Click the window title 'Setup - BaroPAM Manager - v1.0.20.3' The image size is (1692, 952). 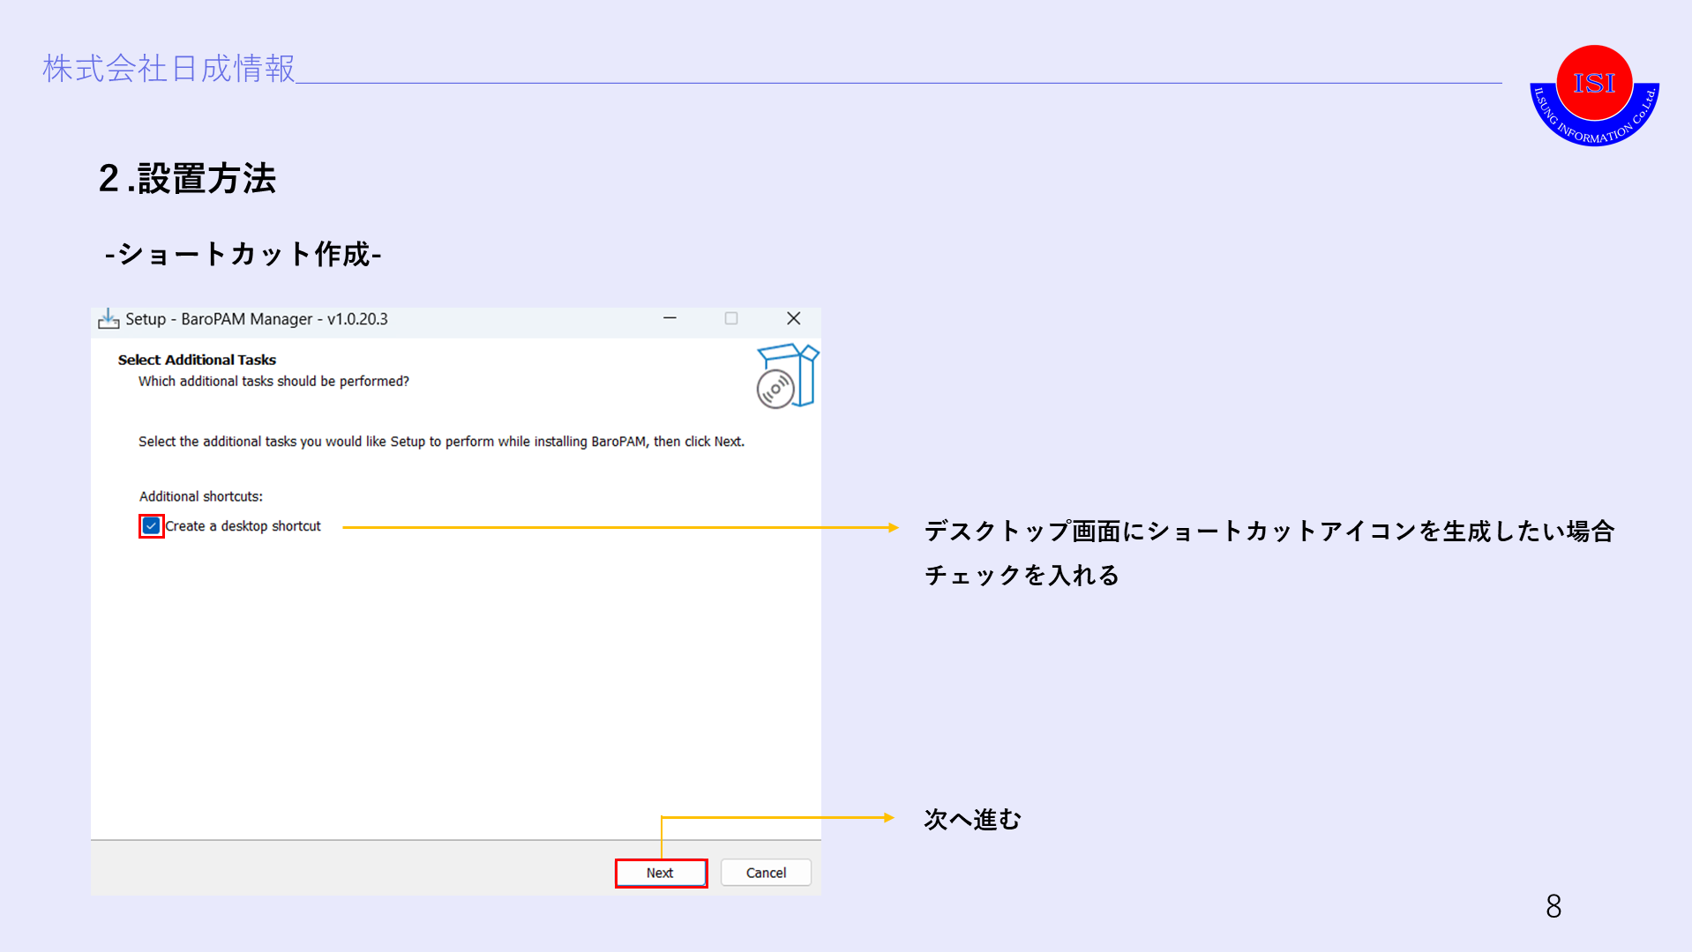tap(257, 319)
